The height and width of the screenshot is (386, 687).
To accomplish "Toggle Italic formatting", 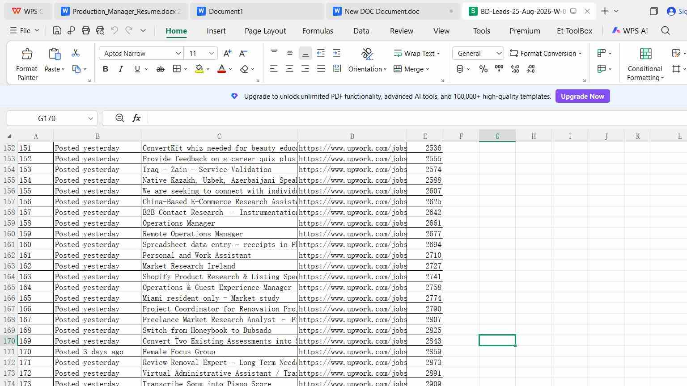I will (x=121, y=69).
